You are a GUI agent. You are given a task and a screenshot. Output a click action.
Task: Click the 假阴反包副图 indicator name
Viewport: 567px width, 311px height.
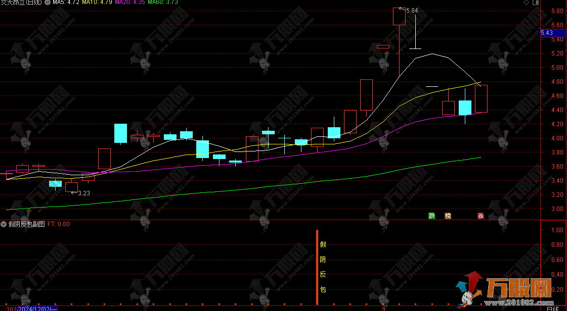pos(27,224)
